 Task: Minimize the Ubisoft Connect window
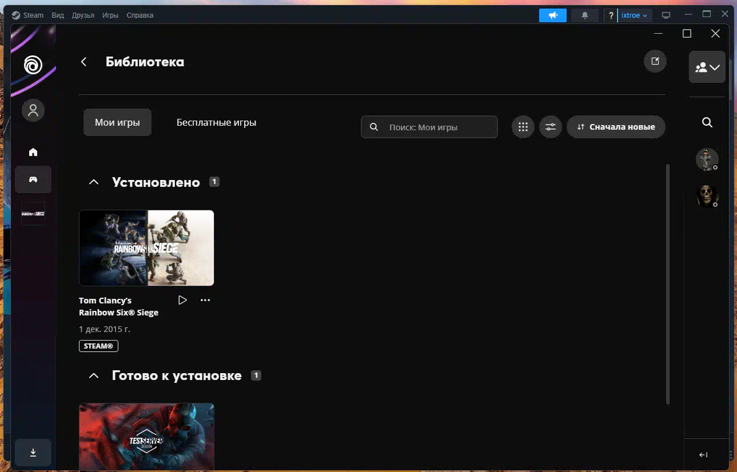tap(659, 34)
